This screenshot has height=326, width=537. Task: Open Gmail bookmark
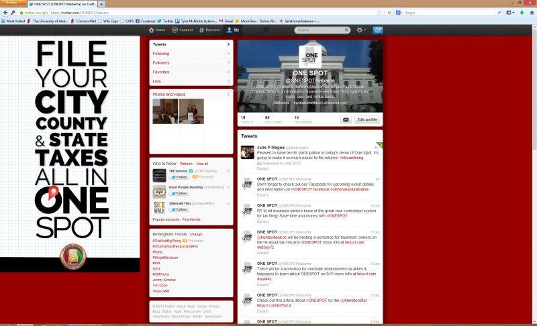tap(226, 21)
